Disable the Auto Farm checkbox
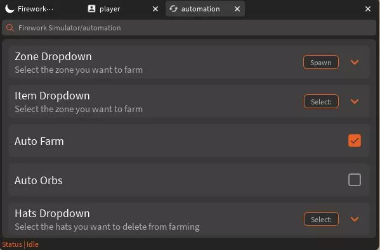 pos(355,141)
